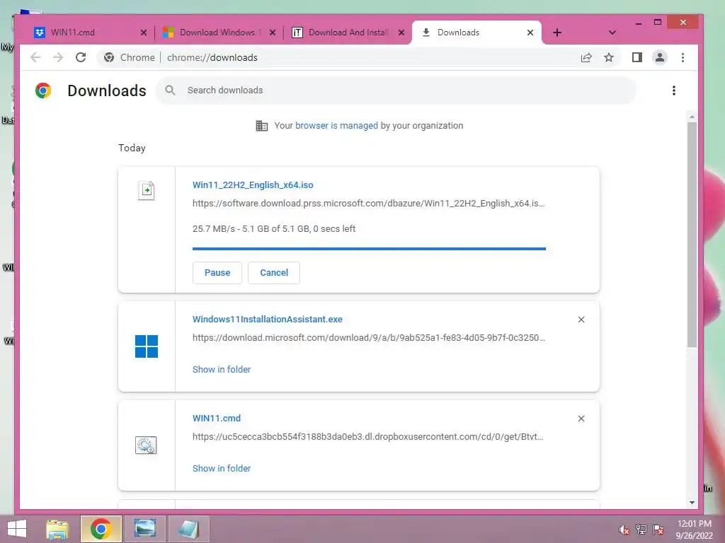
Task: Open the picture viewer taskbar app
Action: pyautogui.click(x=145, y=529)
